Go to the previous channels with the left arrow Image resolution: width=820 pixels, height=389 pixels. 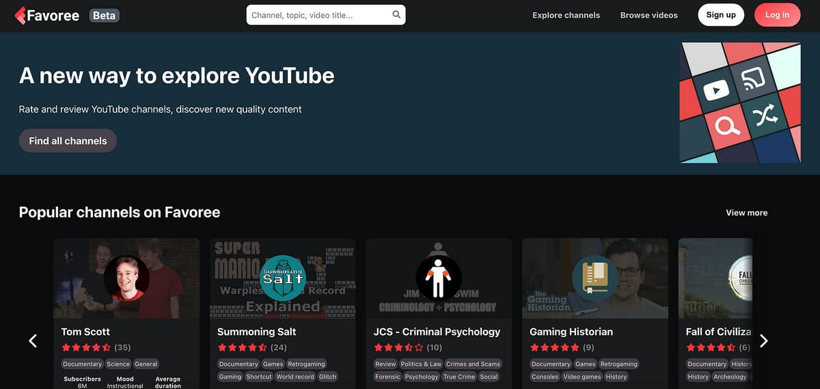tap(32, 341)
